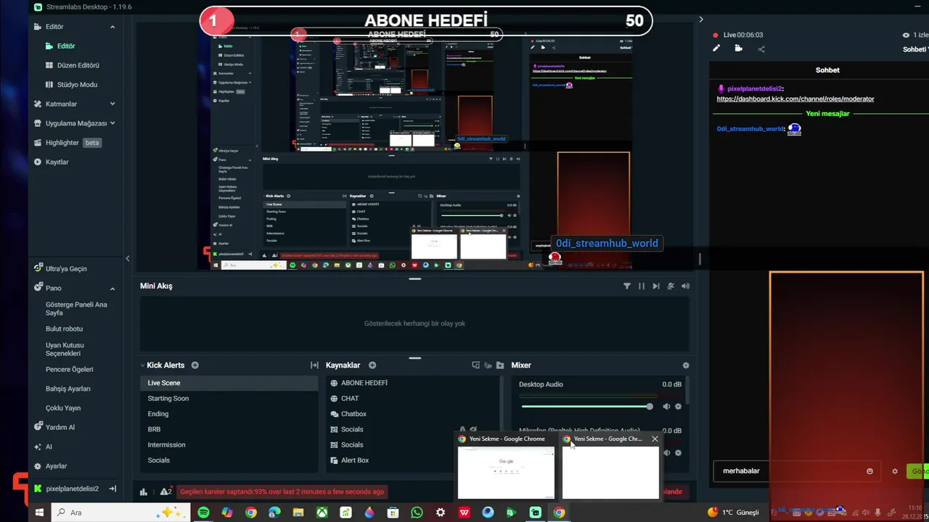Open Ayarlar settings in sidebar
Viewport: 929px width, 522px height.
pyautogui.click(x=56, y=466)
